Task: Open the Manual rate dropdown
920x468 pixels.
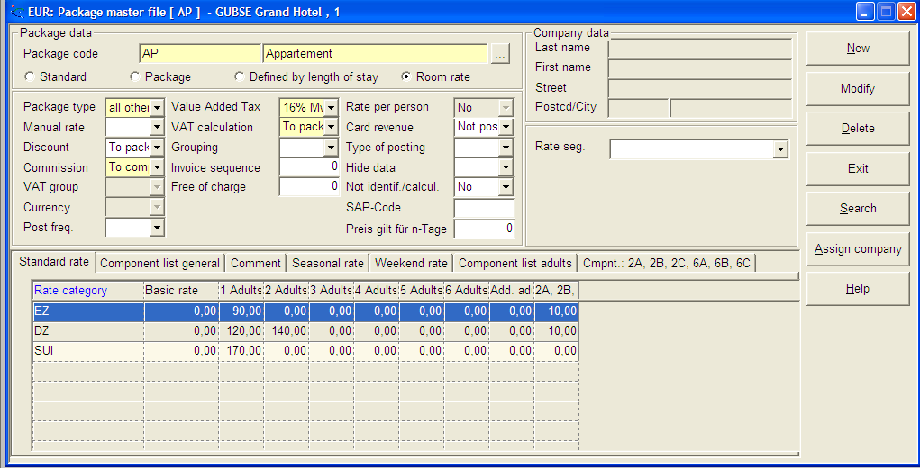Action: pos(157,127)
